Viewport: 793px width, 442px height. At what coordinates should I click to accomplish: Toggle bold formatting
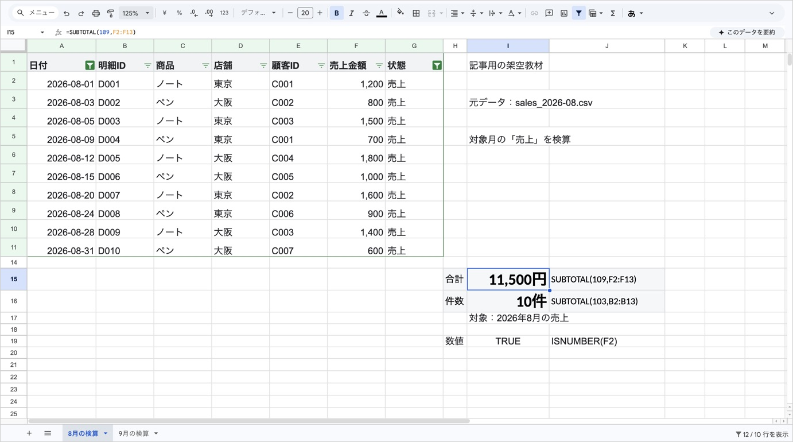337,13
